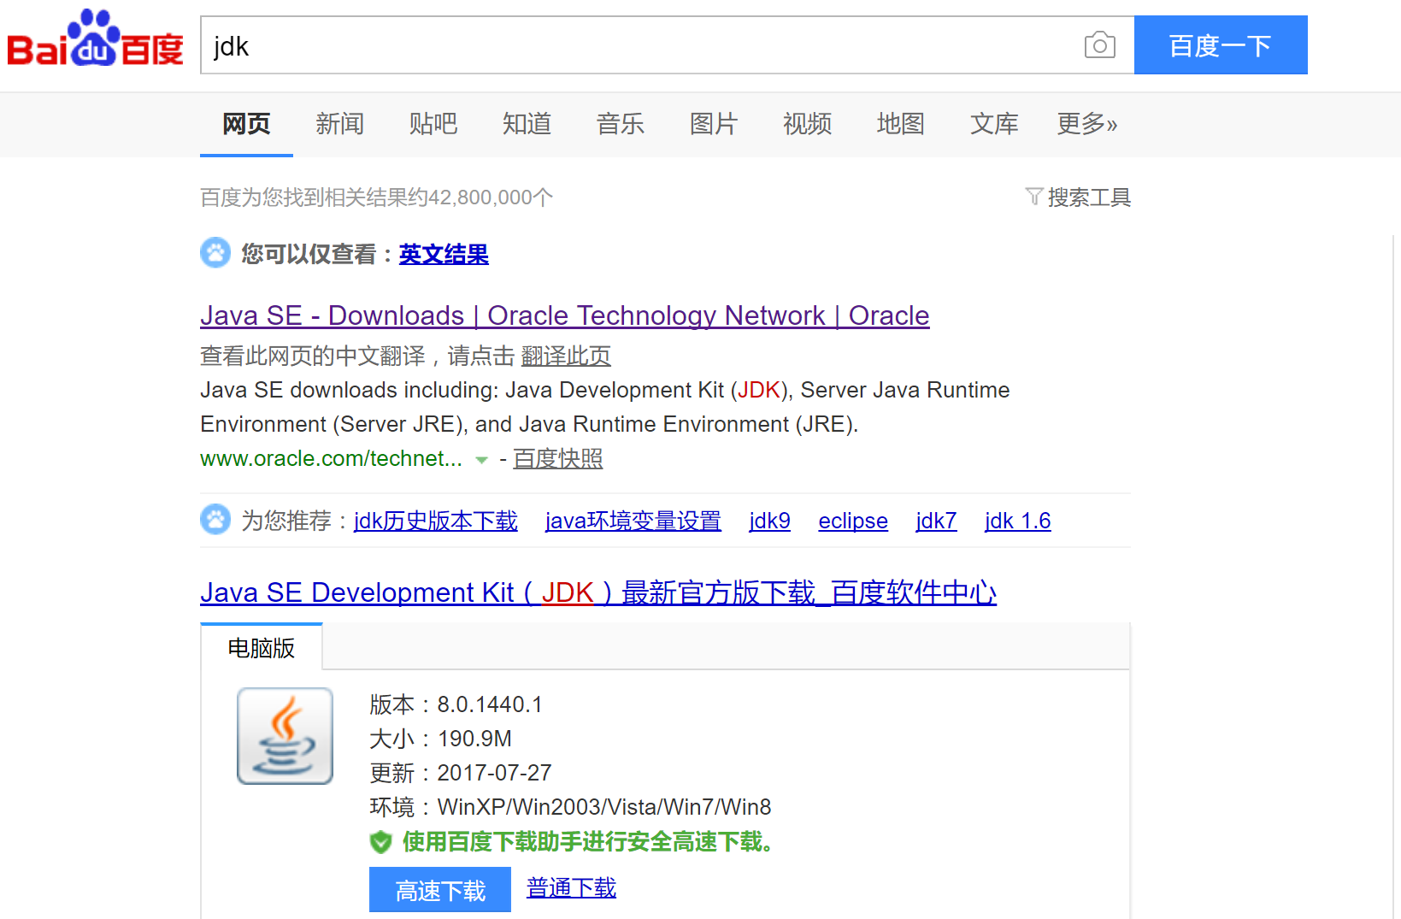Click version text 8.0.1440.1
Screen dimensions: 1401x919
pos(490,704)
